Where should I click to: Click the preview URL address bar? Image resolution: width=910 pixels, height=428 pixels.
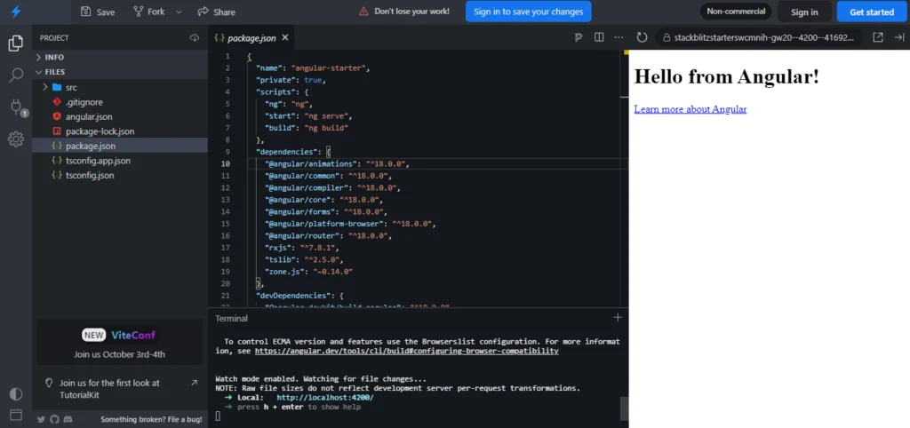coord(759,37)
